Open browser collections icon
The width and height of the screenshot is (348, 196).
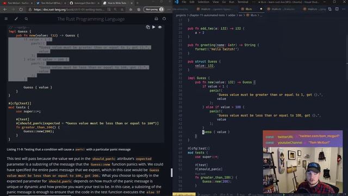click(x=139, y=10)
